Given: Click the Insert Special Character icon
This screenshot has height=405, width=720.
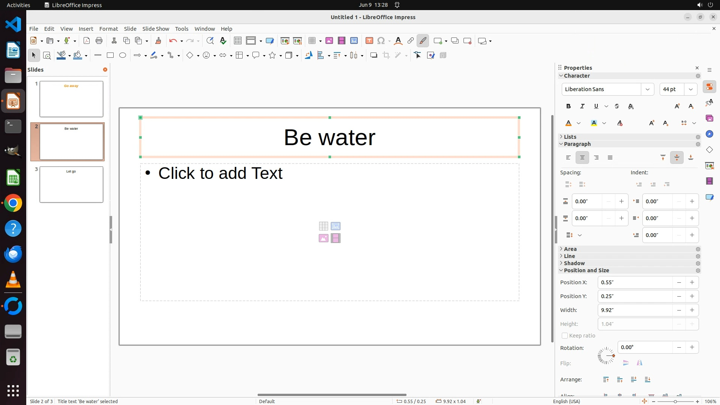Looking at the screenshot, I should 381,41.
